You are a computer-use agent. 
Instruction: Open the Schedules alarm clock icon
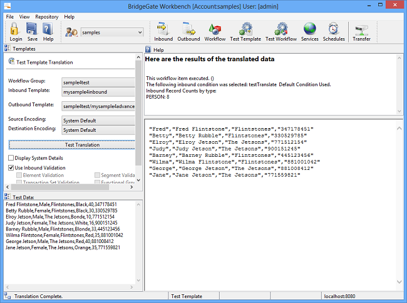(x=333, y=29)
